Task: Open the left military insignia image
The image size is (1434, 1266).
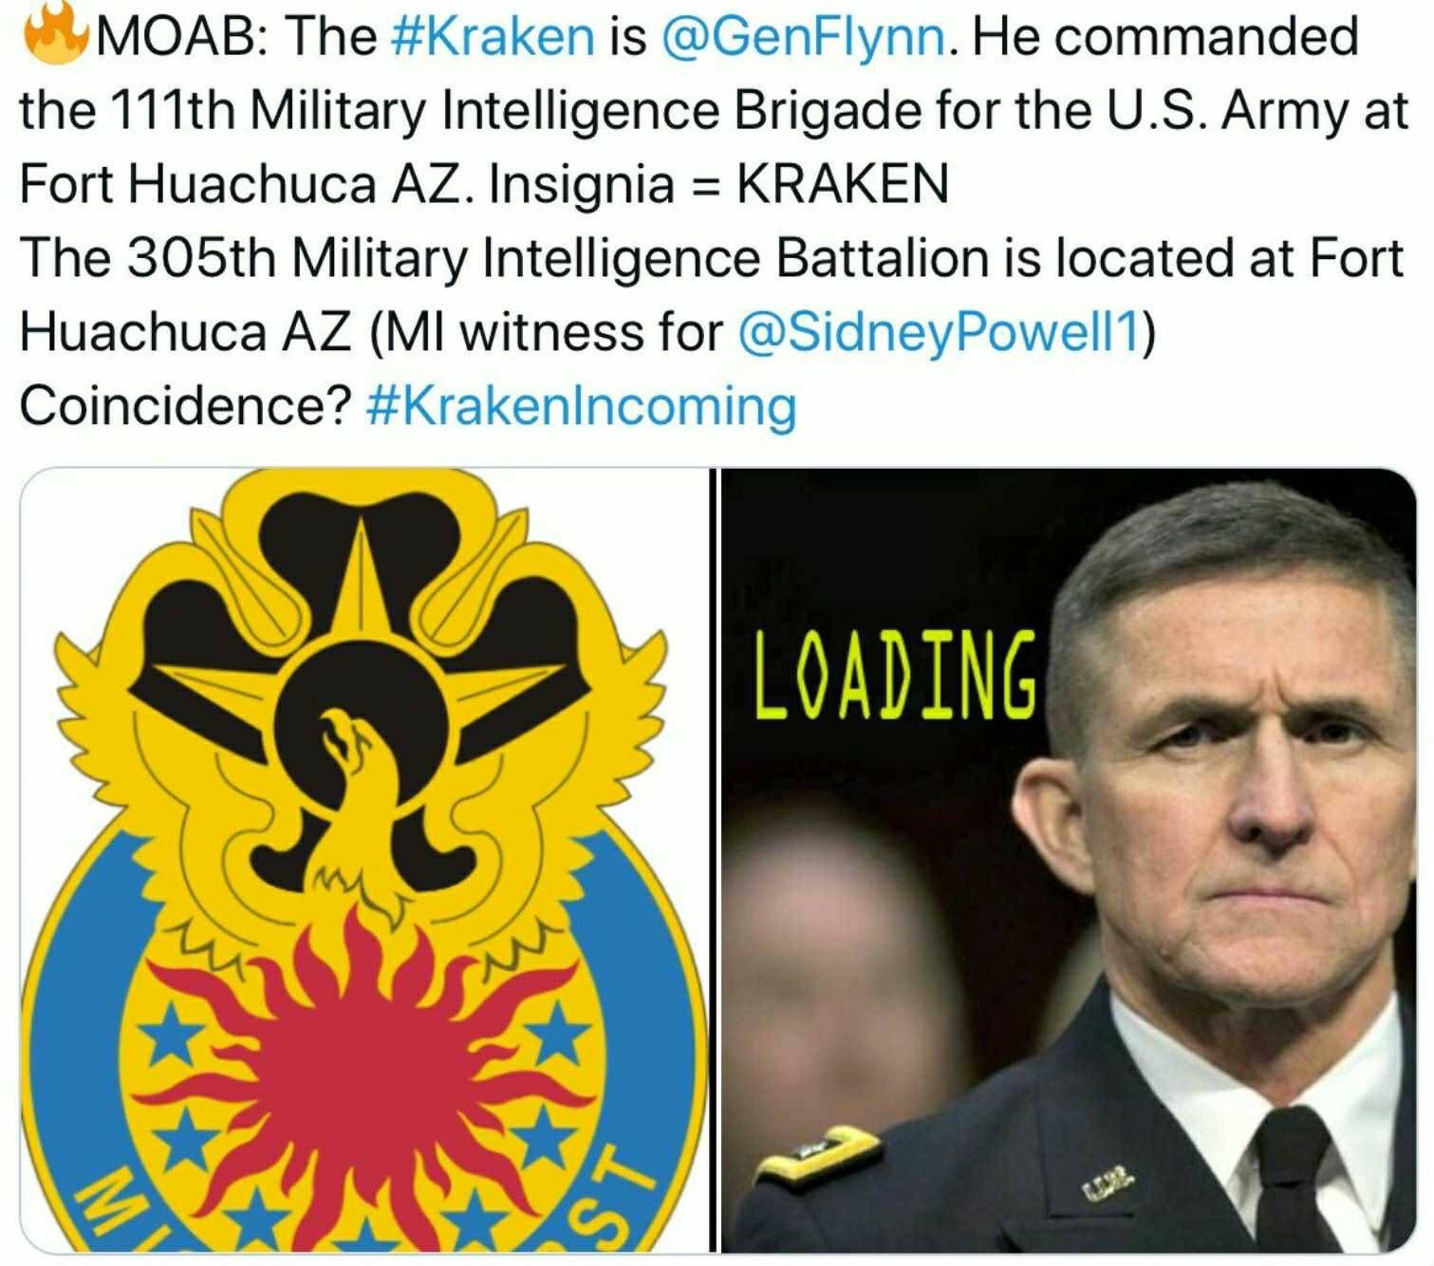Action: pyautogui.click(x=364, y=860)
